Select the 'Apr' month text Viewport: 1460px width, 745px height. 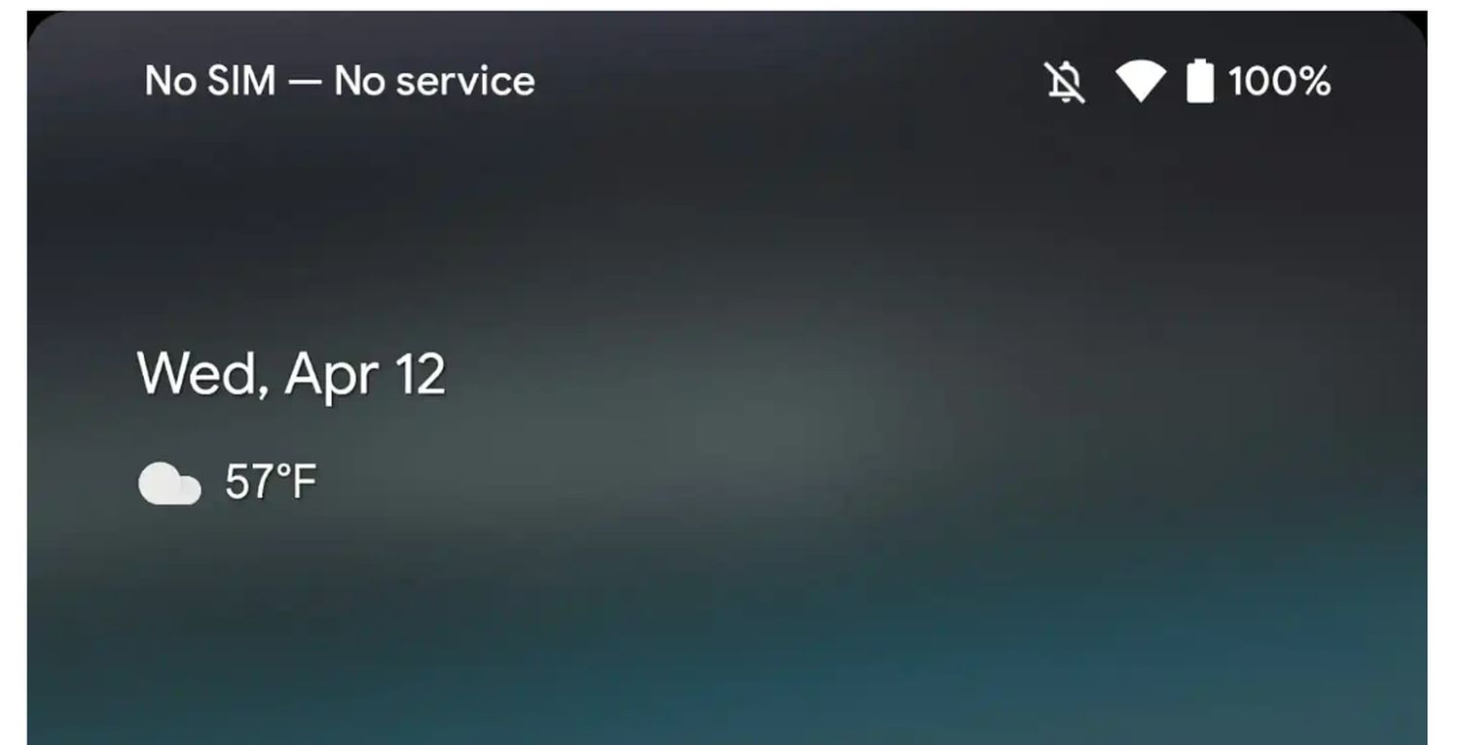(x=335, y=377)
